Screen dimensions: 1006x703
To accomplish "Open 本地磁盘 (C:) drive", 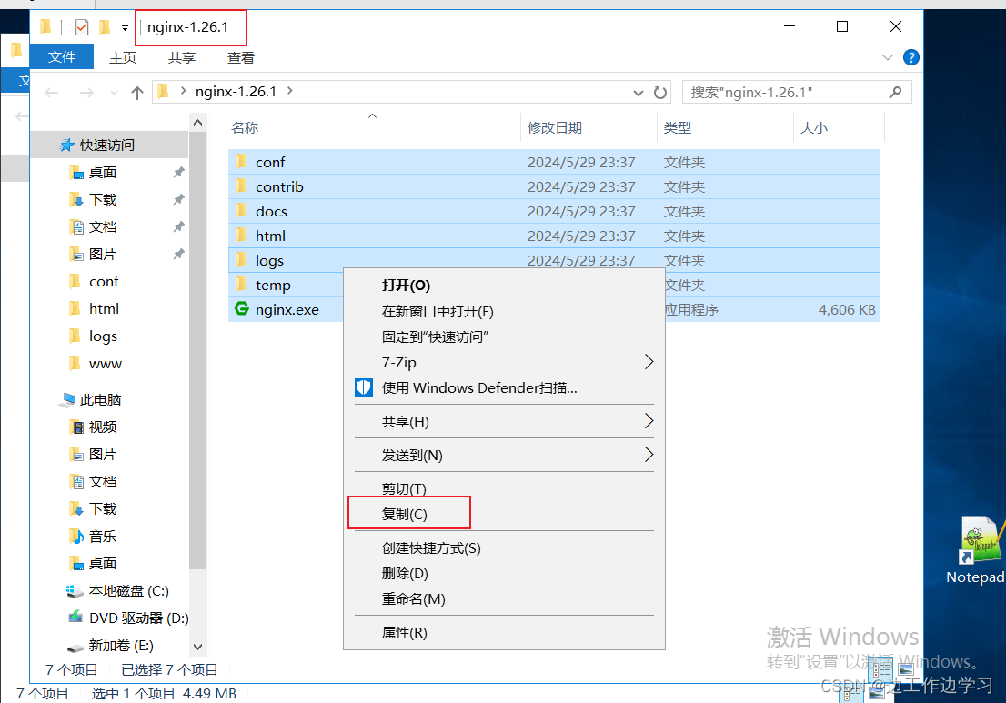I will pos(128,591).
